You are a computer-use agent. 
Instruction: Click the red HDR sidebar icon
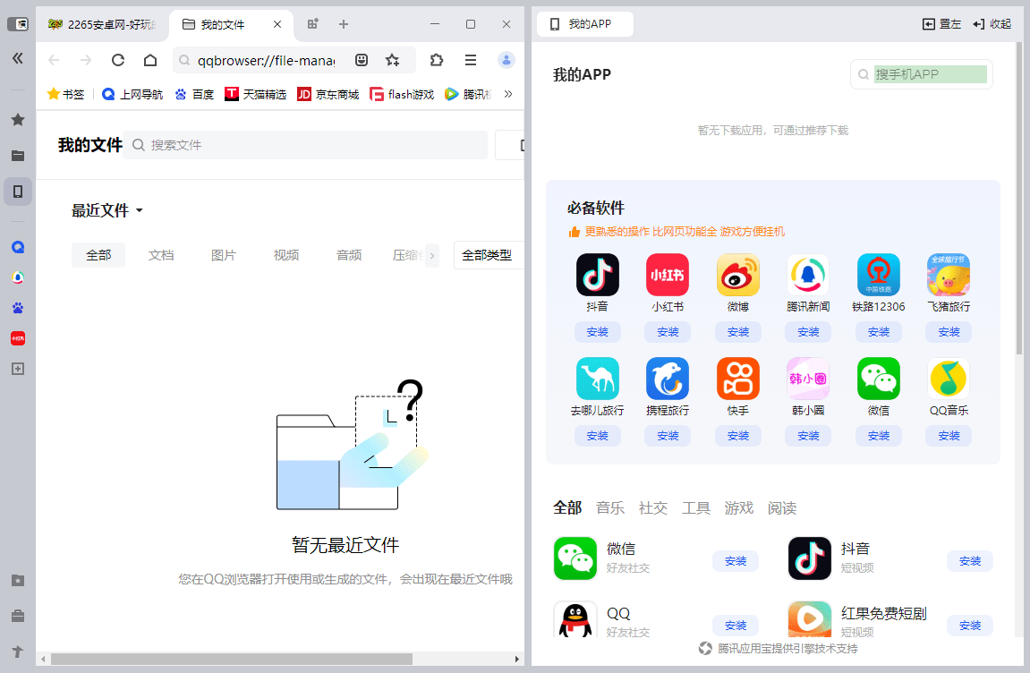(x=18, y=338)
